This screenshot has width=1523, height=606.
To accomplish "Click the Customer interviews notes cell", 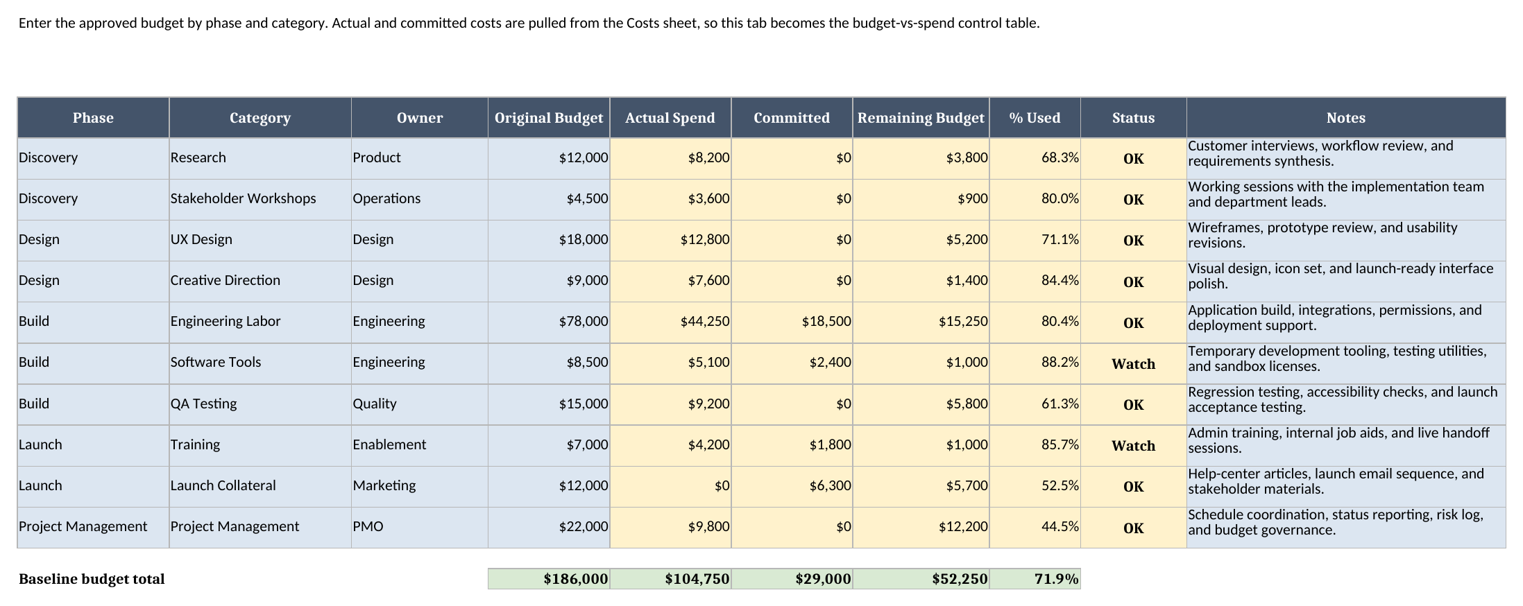I will click(1346, 158).
